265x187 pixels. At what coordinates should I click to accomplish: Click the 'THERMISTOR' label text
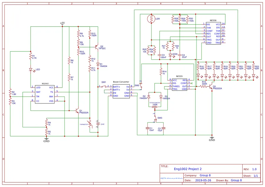tap(84, 124)
